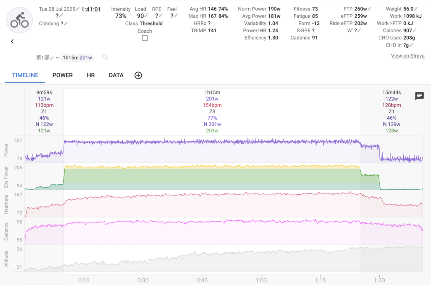Click the Cadence chart axis label
The height and width of the screenshot is (285, 431).
click(6, 232)
